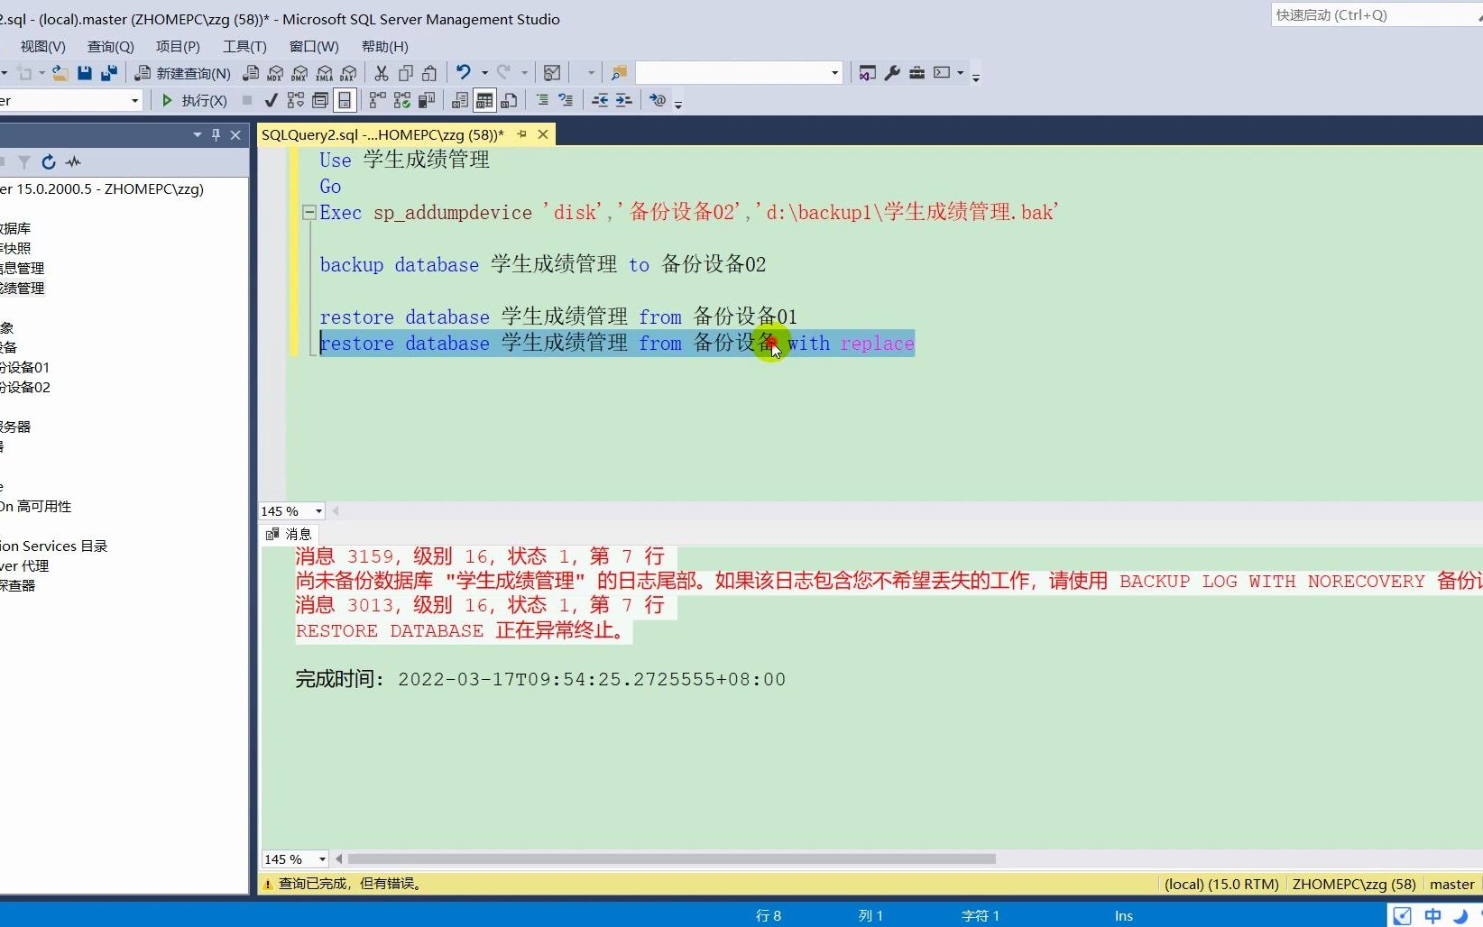Select Results to File mode
The height and width of the screenshot is (927, 1483).
point(509,100)
